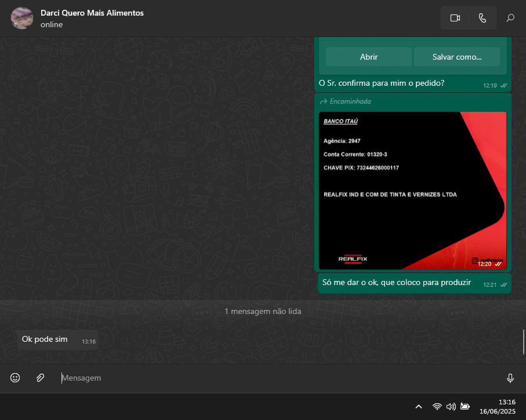Start a voice call with Darci
This screenshot has width=526, height=420.
coord(482,18)
